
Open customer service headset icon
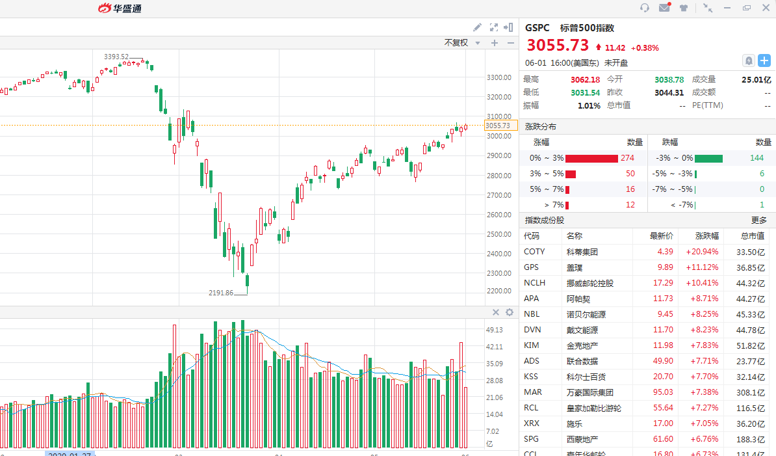(x=644, y=8)
